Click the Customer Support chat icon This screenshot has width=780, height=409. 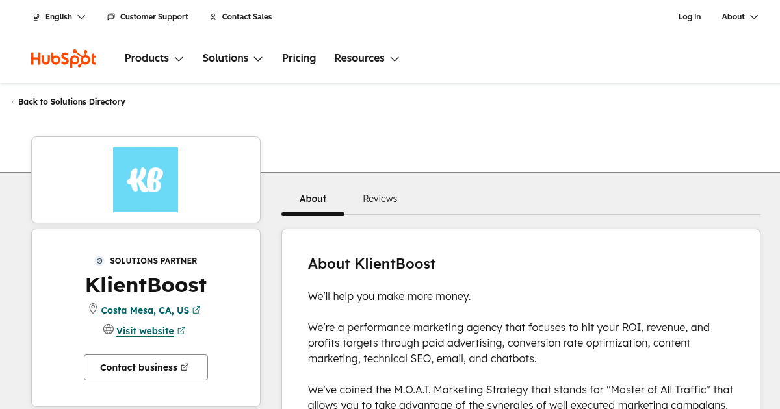[111, 17]
